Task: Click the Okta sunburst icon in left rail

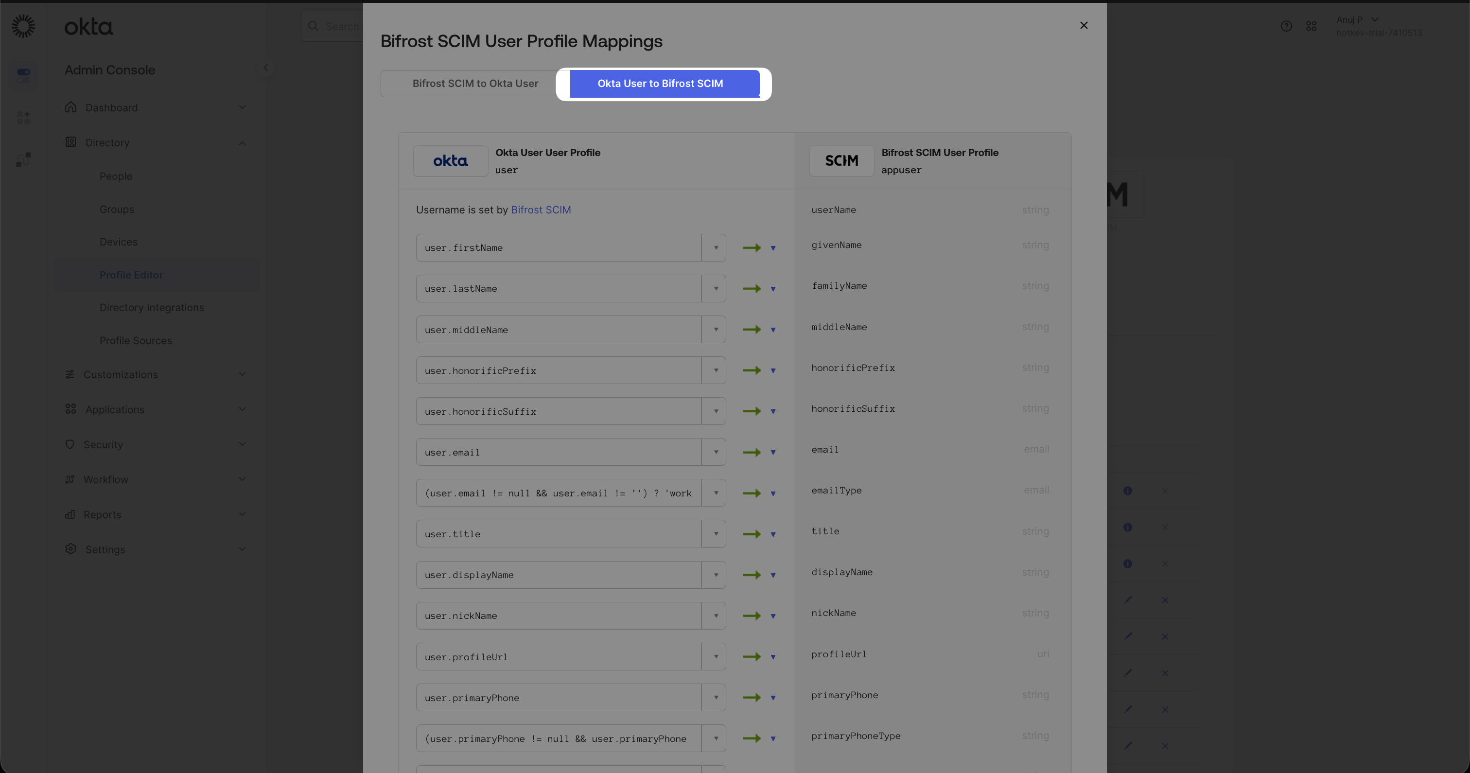Action: (x=23, y=26)
